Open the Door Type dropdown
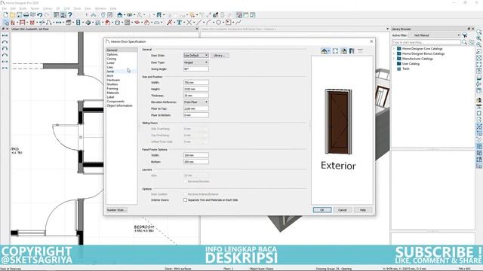Screen dimensions: 483x271 (196, 62)
